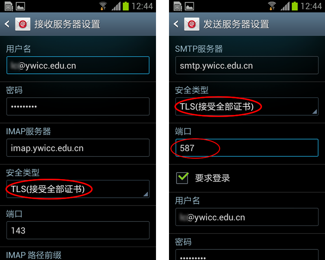Tap Wi-Fi status icon on left phone
This screenshot has width=325, height=260.
[x=103, y=6]
